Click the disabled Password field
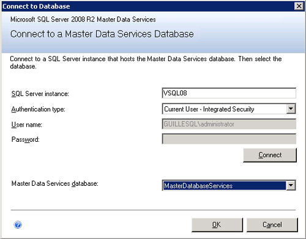This screenshot has height=239, width=306. coord(229,139)
